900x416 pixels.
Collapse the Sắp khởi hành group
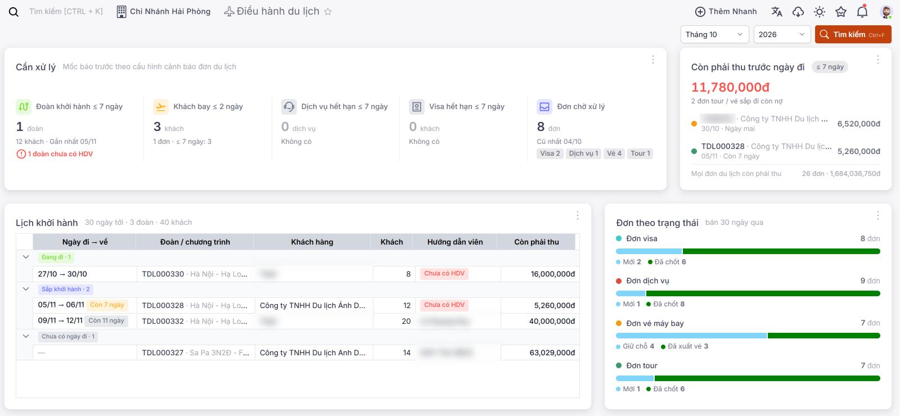(x=25, y=289)
